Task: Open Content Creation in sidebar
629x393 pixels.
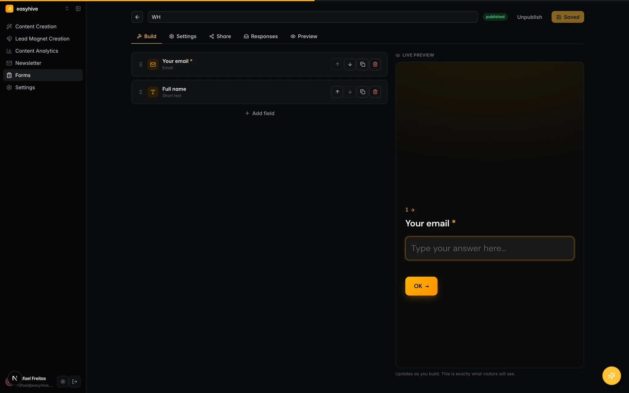Action: pos(43,26)
